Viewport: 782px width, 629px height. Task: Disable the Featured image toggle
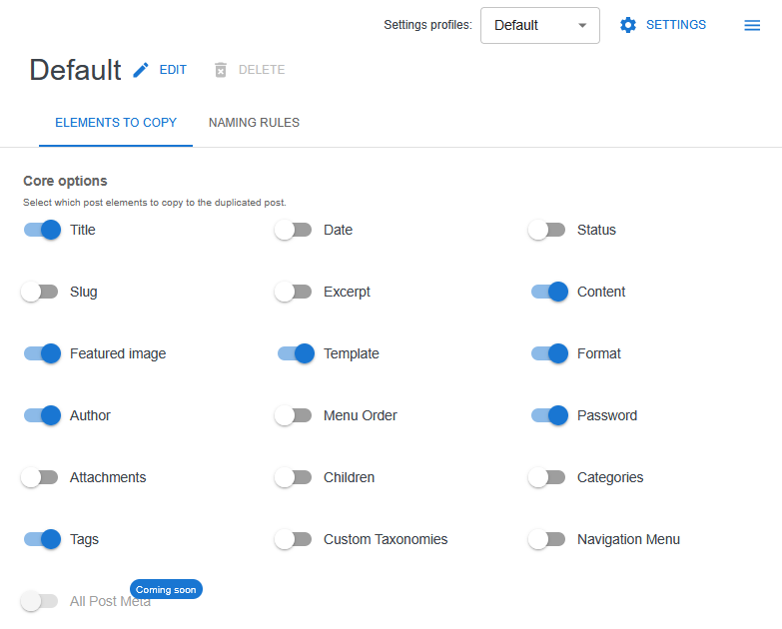coord(42,353)
